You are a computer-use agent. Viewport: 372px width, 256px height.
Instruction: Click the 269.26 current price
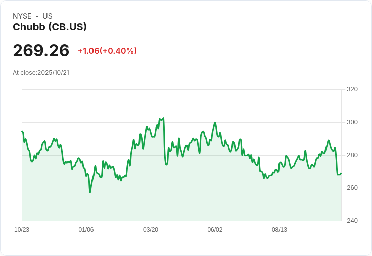41,51
